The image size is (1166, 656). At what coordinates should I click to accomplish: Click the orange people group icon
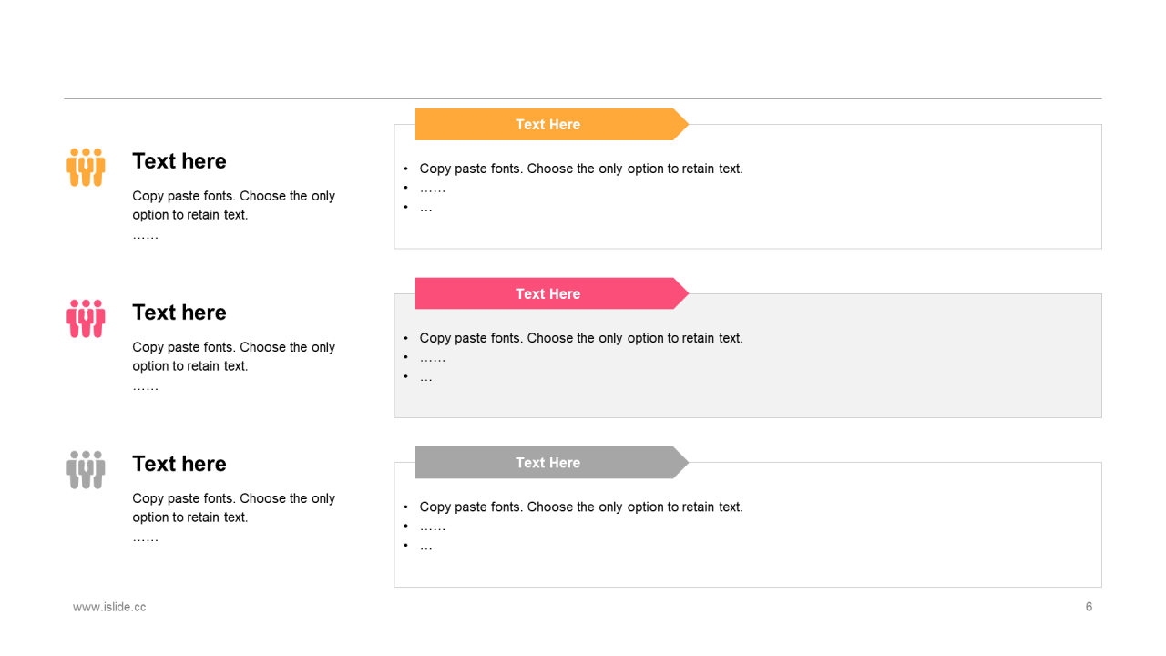86,168
